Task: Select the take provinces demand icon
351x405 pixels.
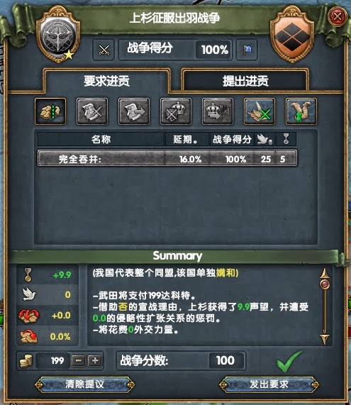Action: pyautogui.click(x=50, y=111)
